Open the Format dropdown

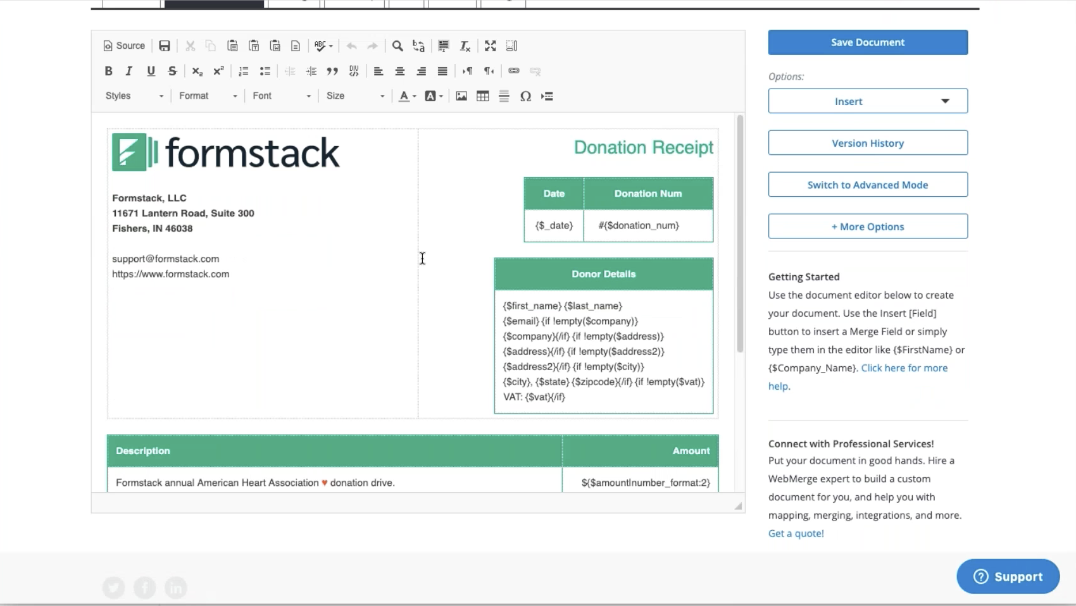[x=208, y=96]
